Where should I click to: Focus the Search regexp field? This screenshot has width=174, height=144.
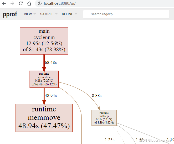click(126, 14)
